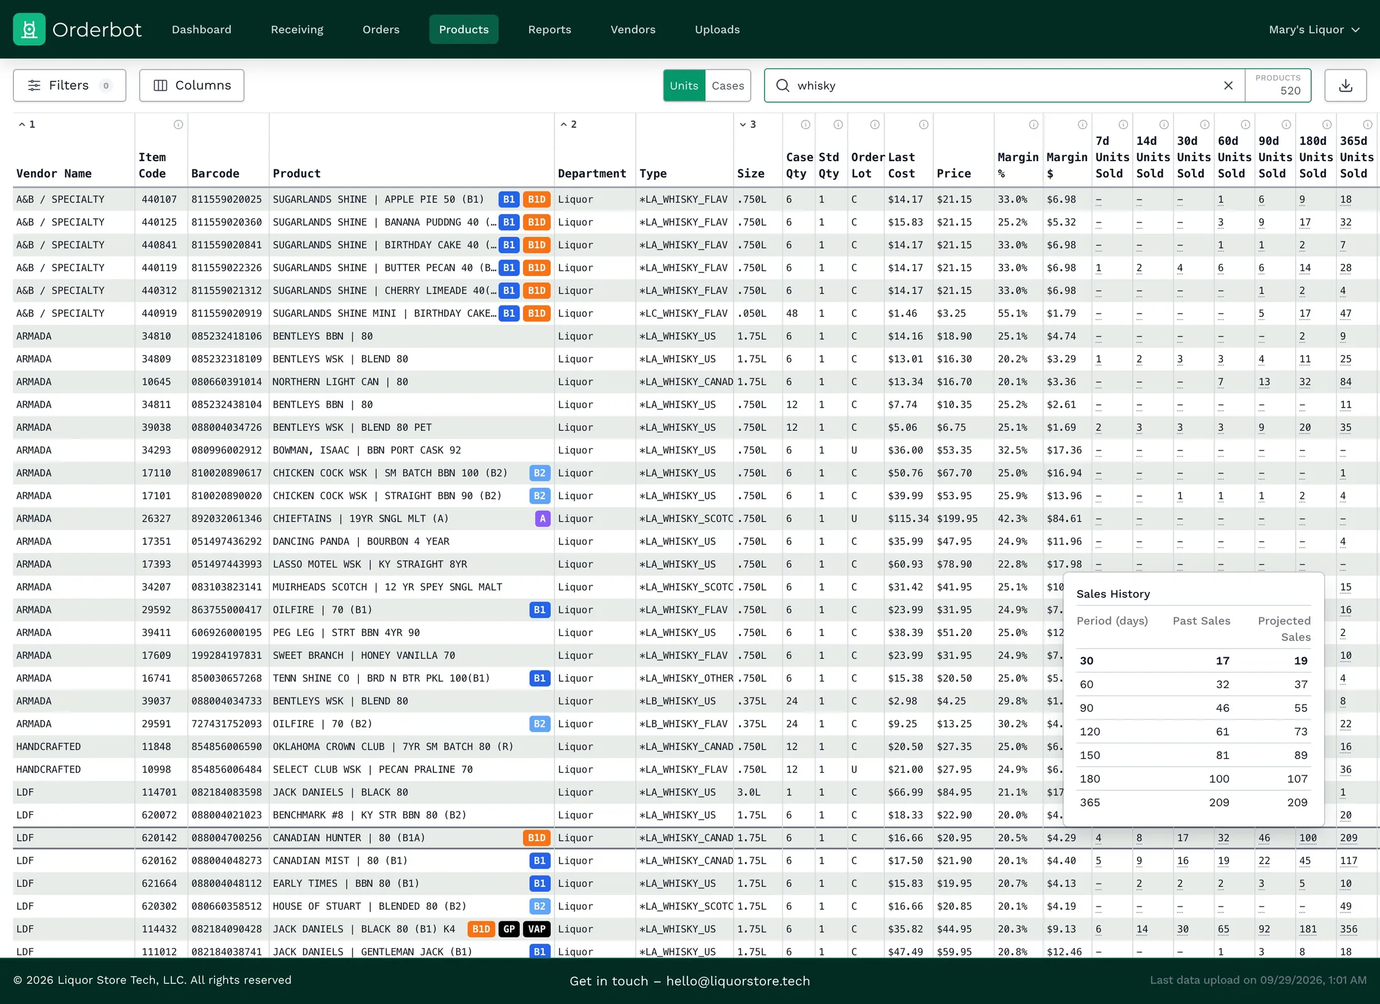1380x1004 pixels.
Task: Switch display to Units
Action: pos(684,85)
